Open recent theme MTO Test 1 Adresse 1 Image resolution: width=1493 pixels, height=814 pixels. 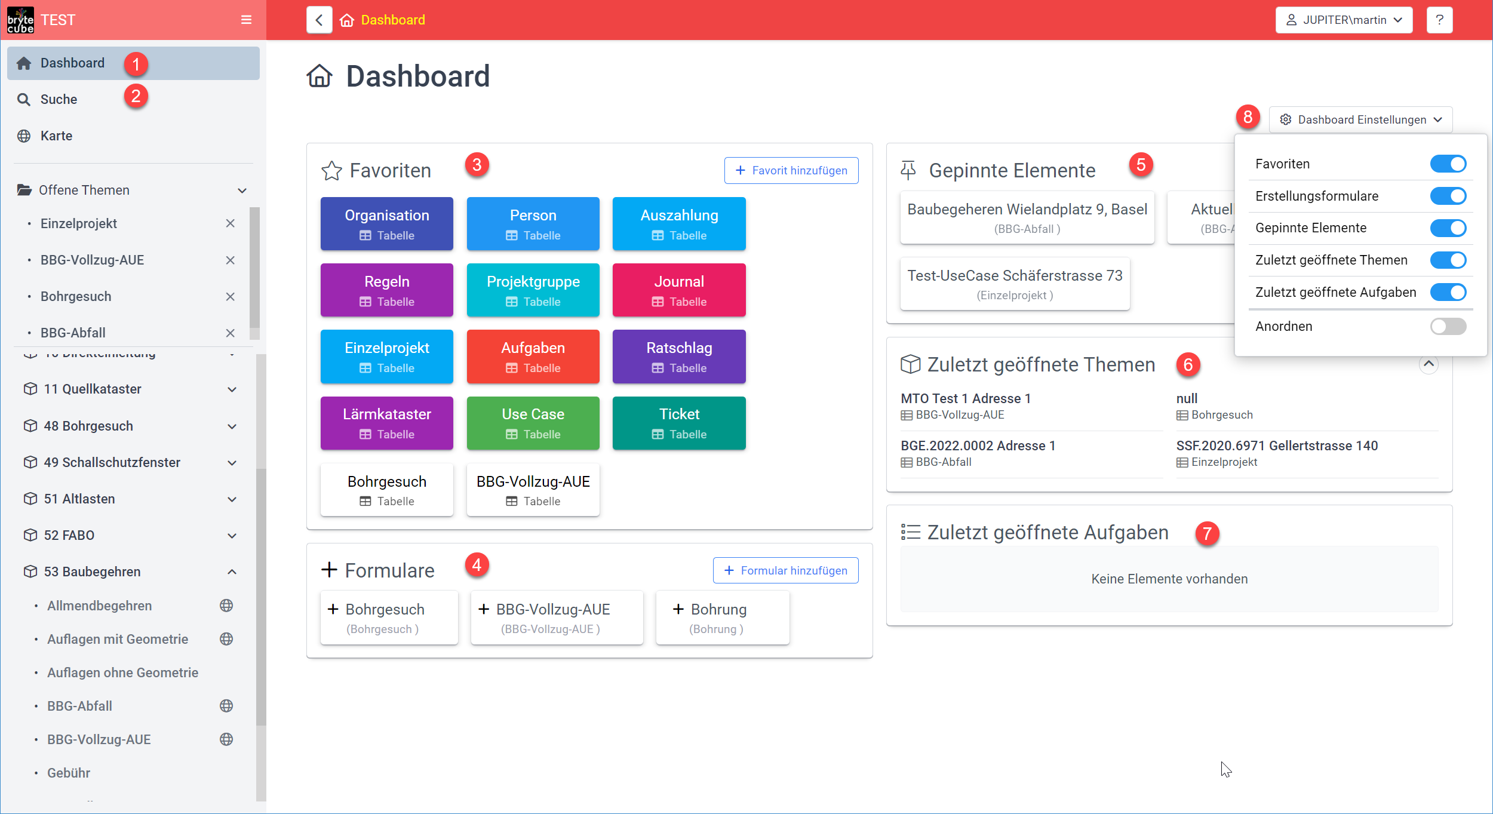tap(966, 398)
